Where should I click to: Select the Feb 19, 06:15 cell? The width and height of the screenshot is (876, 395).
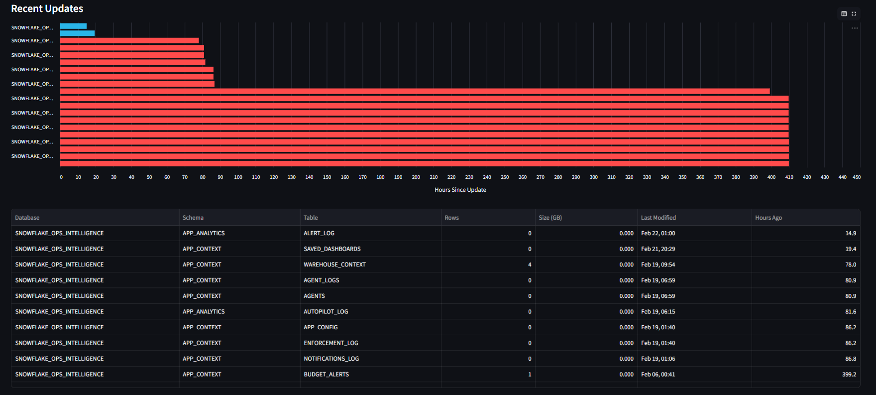pyautogui.click(x=694, y=312)
